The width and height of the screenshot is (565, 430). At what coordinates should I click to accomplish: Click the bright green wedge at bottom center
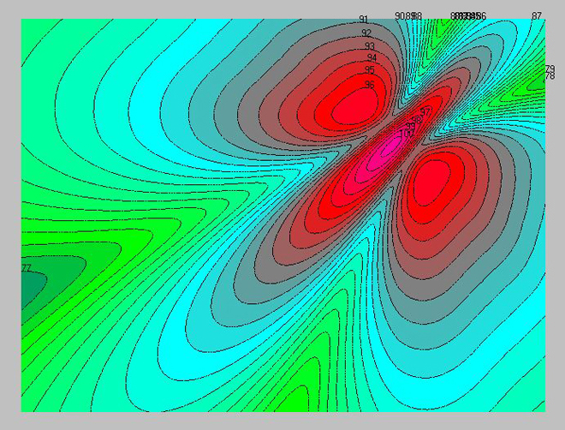pyautogui.click(x=297, y=398)
